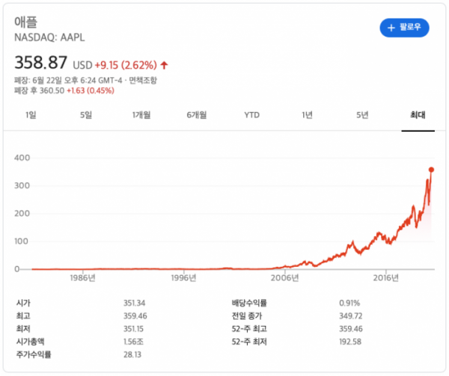This screenshot has height=376, width=449.
Task: Click the 시가총액 label
Action: point(30,342)
